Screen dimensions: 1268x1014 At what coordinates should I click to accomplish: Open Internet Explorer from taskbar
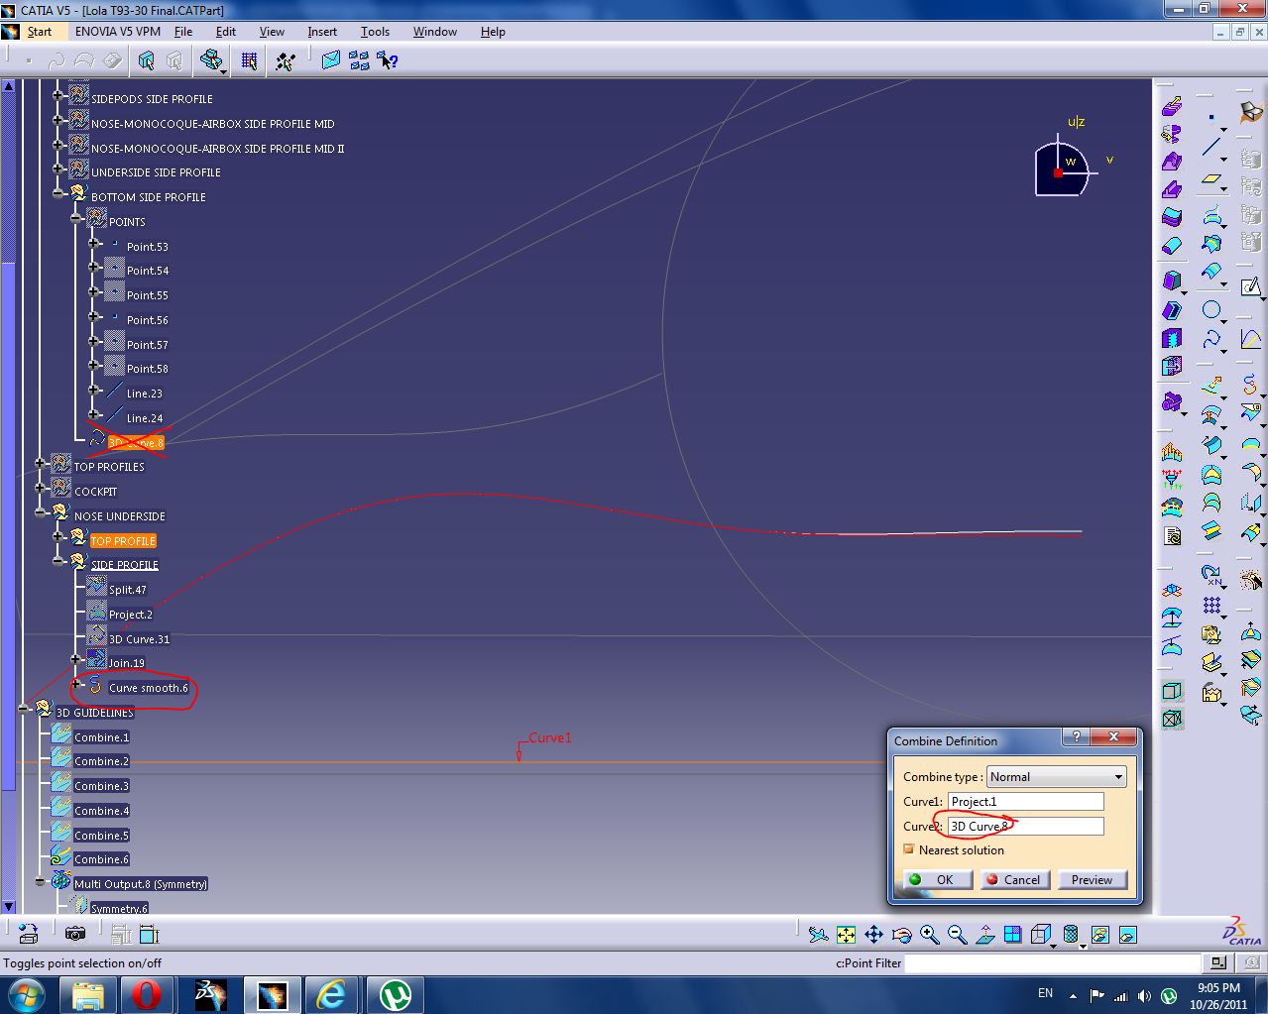click(x=329, y=994)
